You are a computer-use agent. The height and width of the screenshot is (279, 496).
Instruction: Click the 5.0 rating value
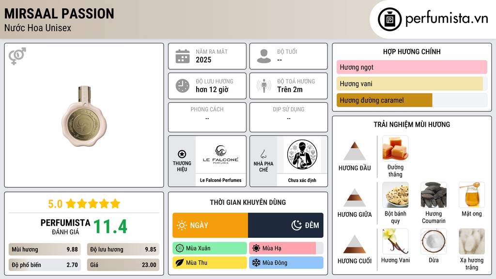(x=55, y=204)
